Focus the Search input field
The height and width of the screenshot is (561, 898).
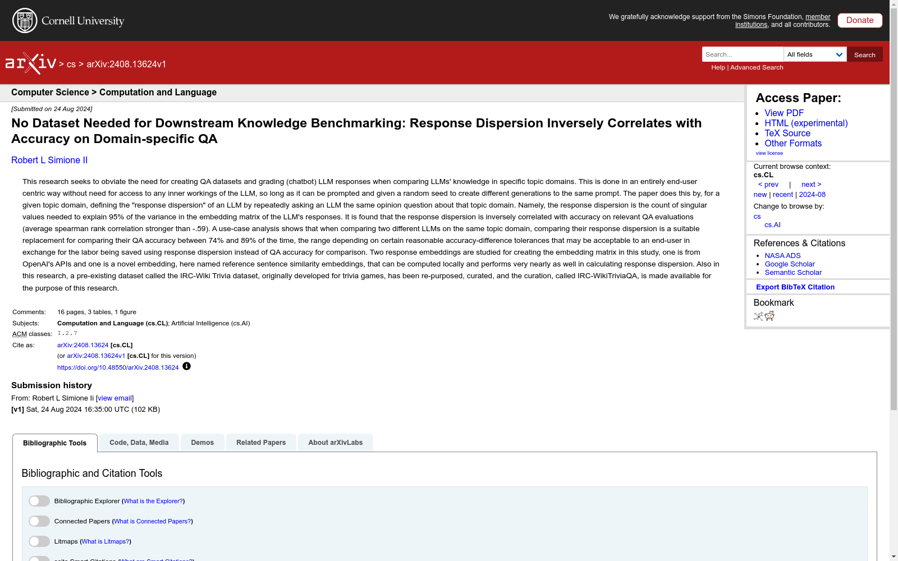click(743, 54)
